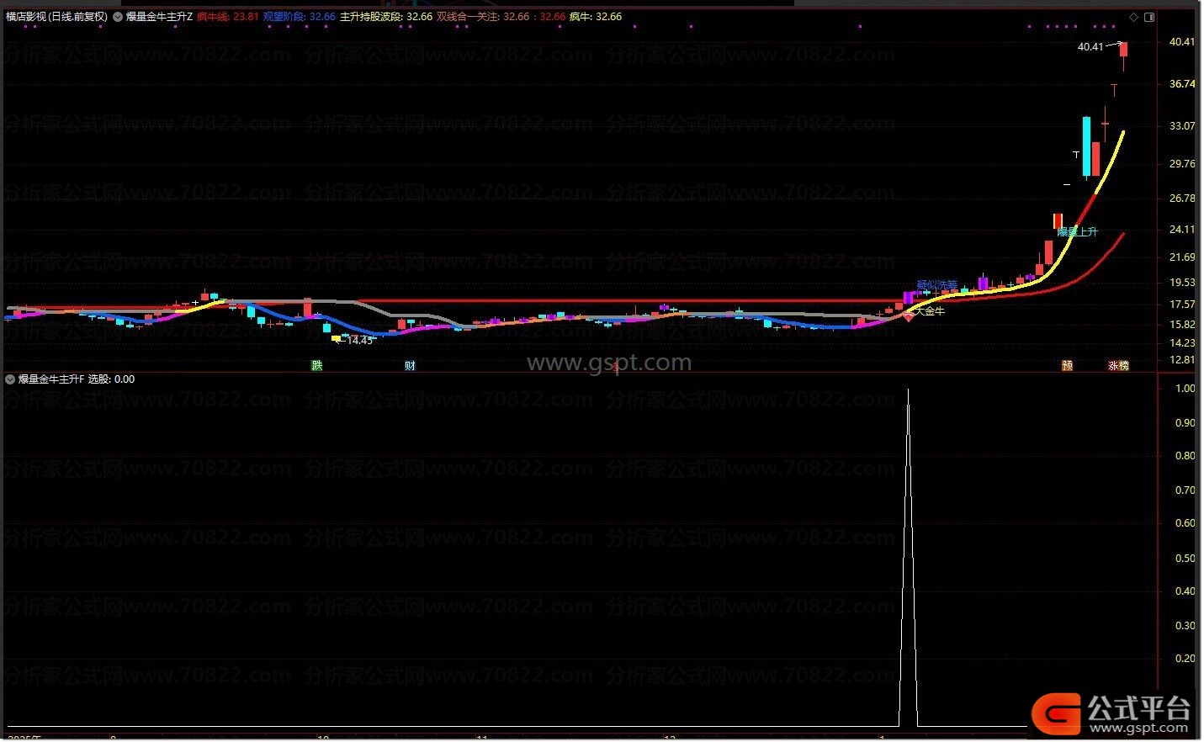Click the 选股 signal spike peak
Viewport: 1204px width, 742px height.
tap(908, 390)
